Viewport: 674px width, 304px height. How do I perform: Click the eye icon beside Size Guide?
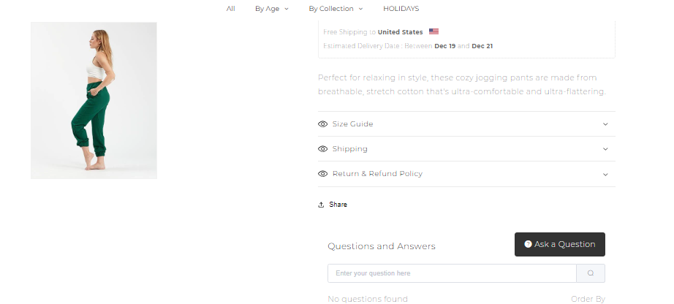[x=322, y=124]
